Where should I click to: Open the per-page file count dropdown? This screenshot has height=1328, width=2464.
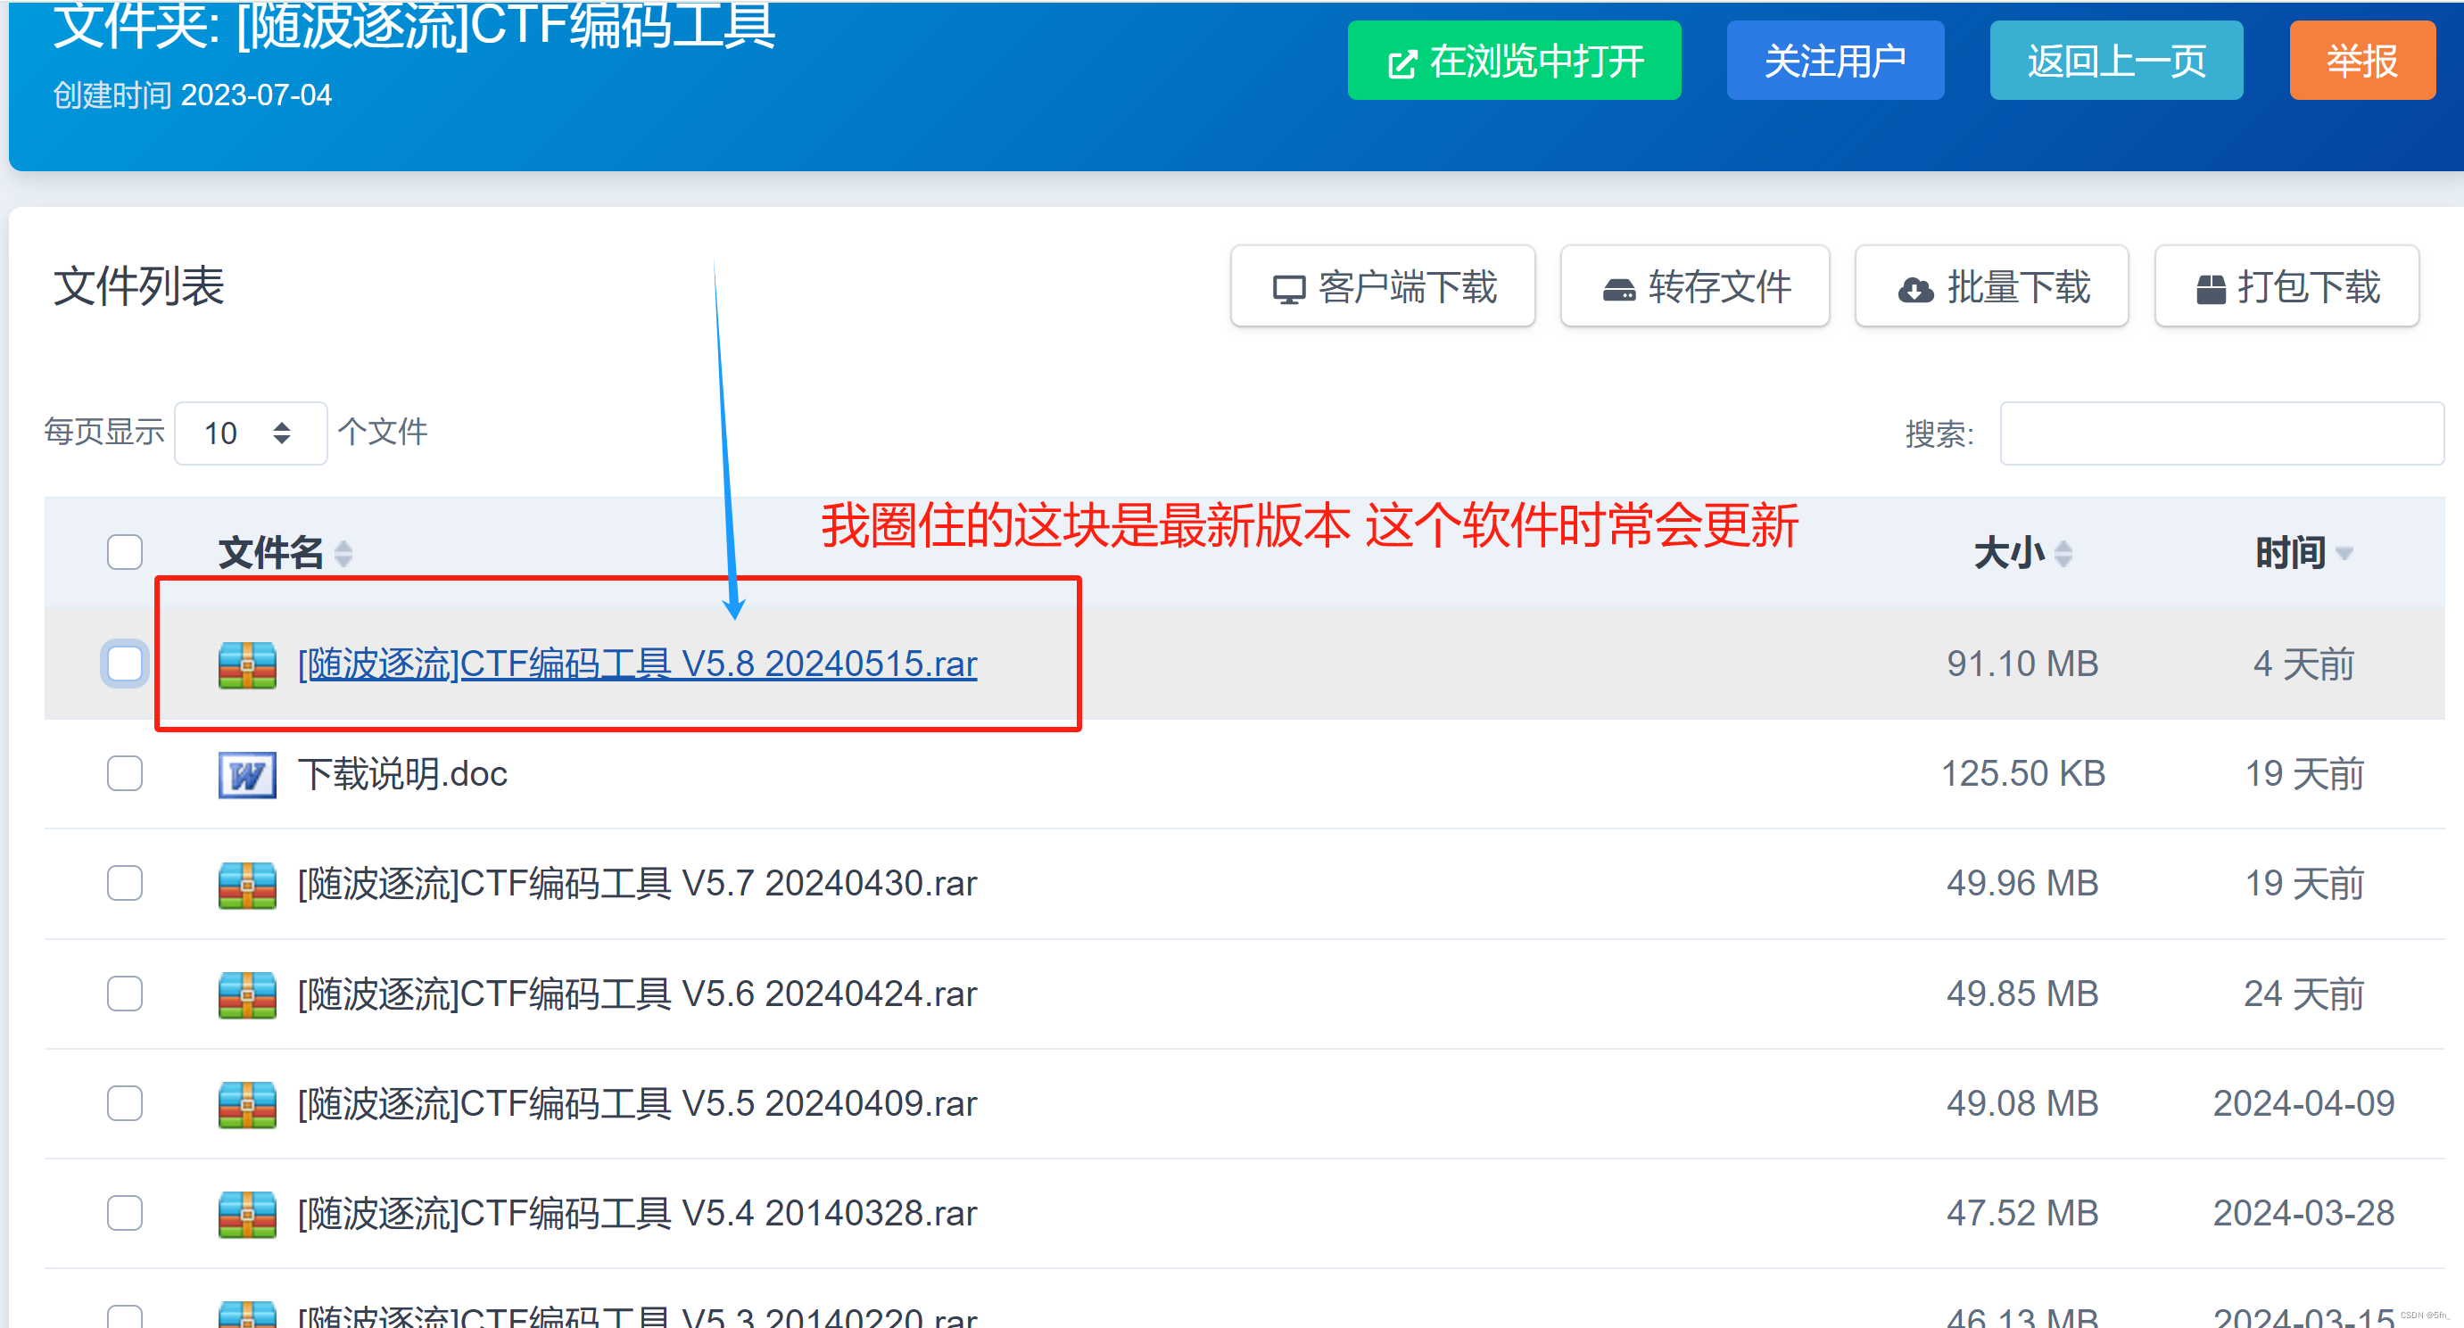coord(251,433)
